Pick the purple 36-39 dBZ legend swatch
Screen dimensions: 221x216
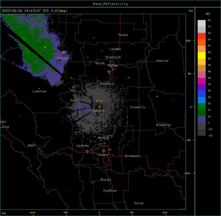[202, 87]
